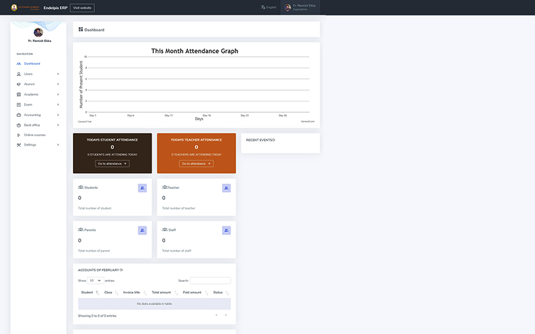
Task: Click Showing 0 to 0 of 0 entries
Action: click(x=97, y=316)
